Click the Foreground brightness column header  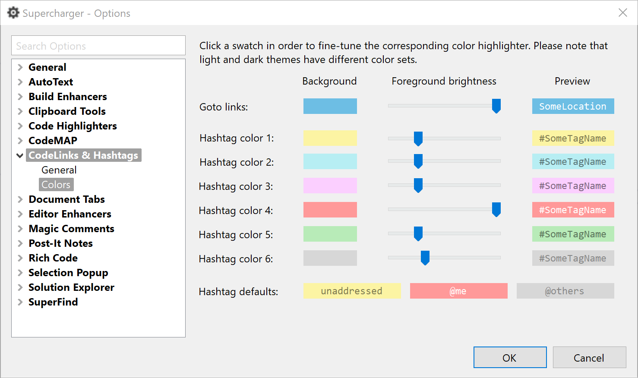444,81
